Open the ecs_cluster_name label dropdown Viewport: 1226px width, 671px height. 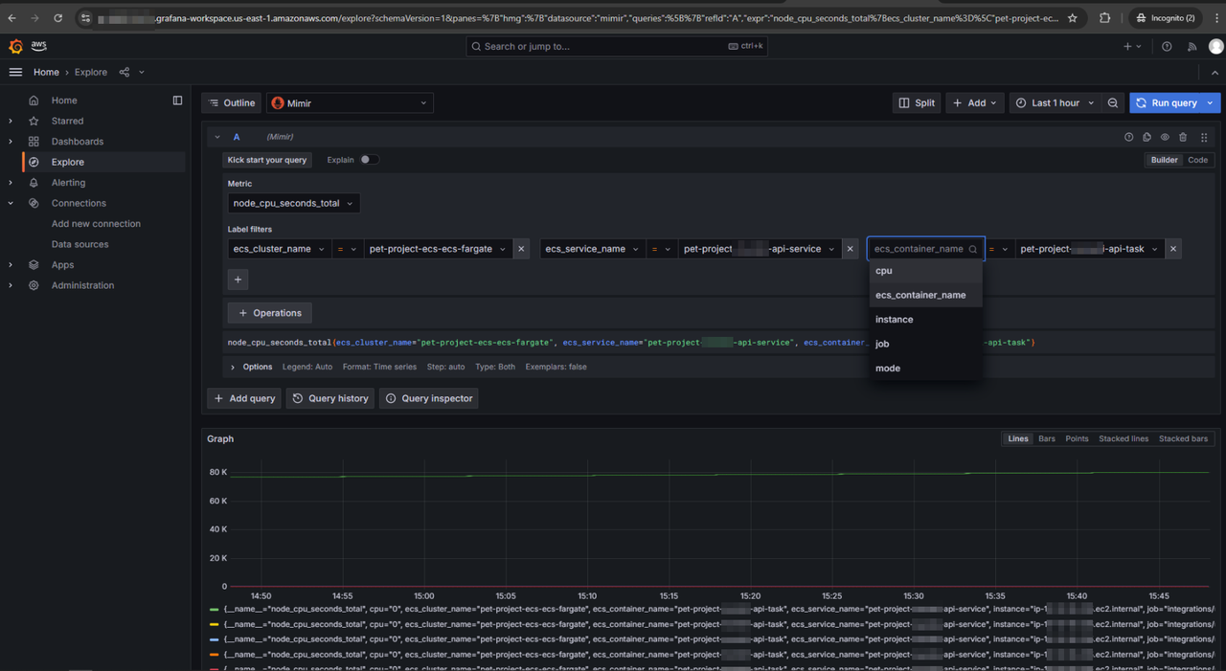pos(280,249)
